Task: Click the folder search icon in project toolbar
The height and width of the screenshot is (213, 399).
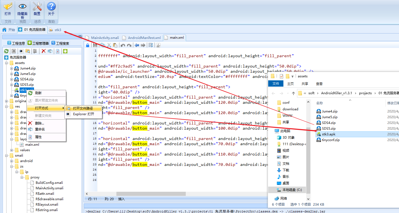Action: 27,51
